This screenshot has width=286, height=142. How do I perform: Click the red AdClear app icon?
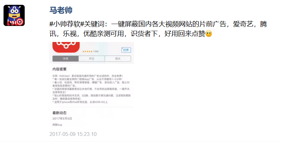click(66, 47)
